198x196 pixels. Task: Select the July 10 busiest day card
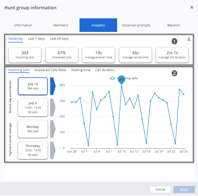click(33, 86)
